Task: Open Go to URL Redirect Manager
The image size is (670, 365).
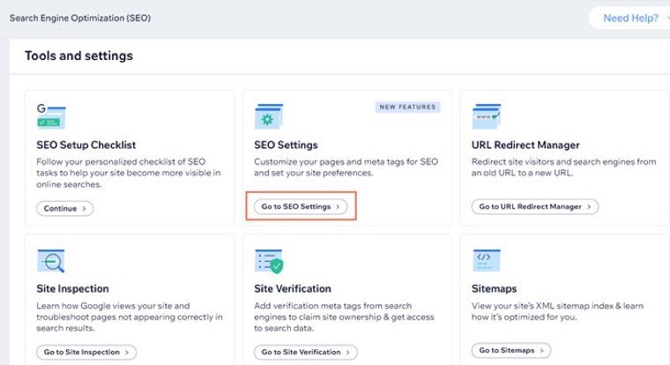Action: tap(535, 206)
